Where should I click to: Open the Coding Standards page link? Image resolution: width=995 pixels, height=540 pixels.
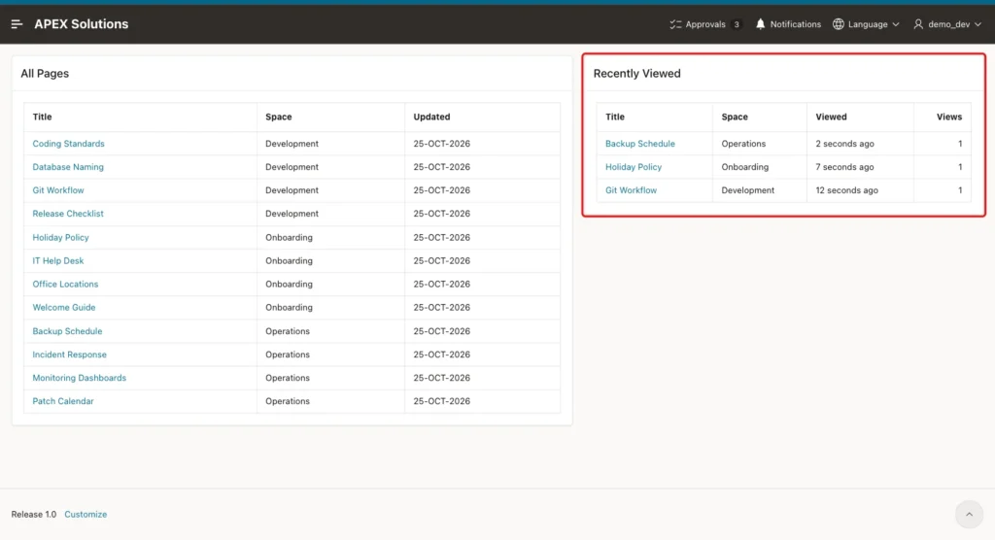click(69, 144)
